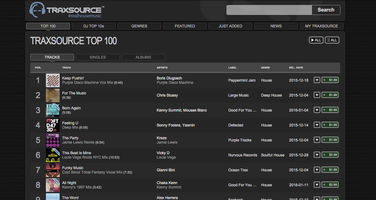Add This Beat Is Mine to cart for $2.99
Screen dimensions: 376x200
pos(330,155)
